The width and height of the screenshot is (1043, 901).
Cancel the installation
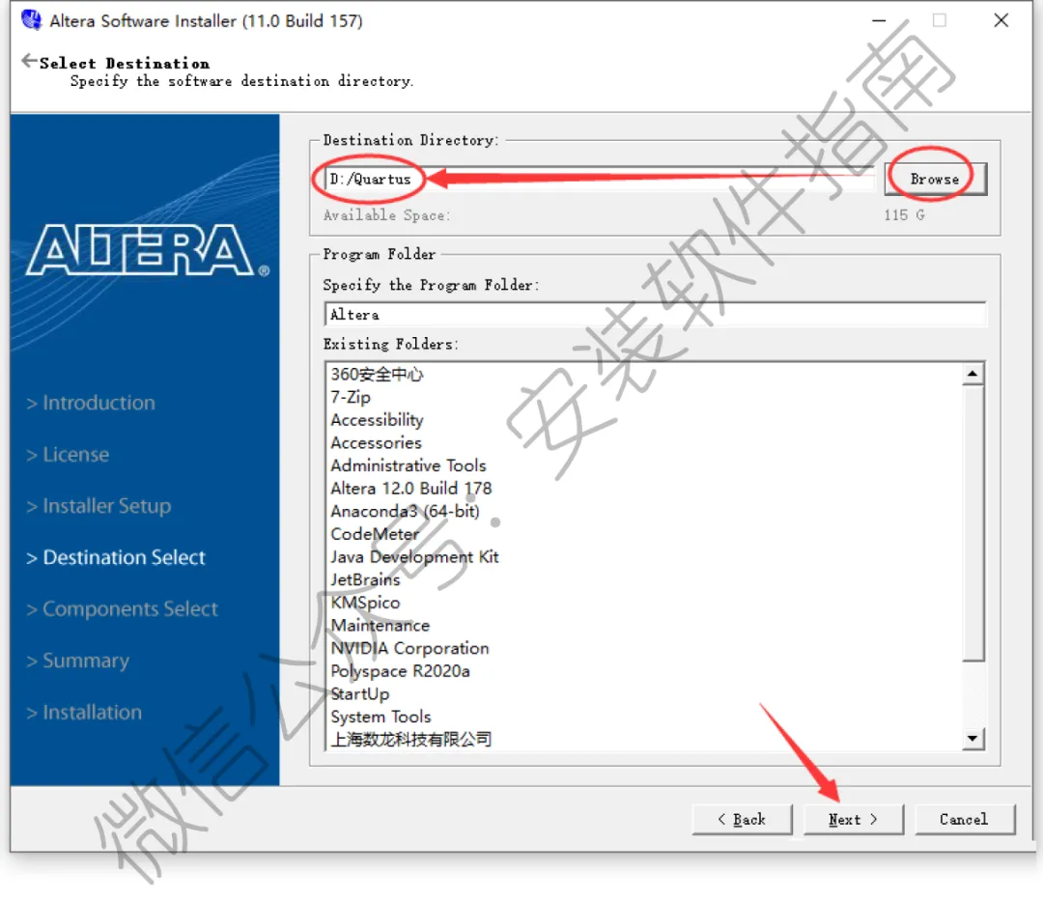tap(965, 819)
